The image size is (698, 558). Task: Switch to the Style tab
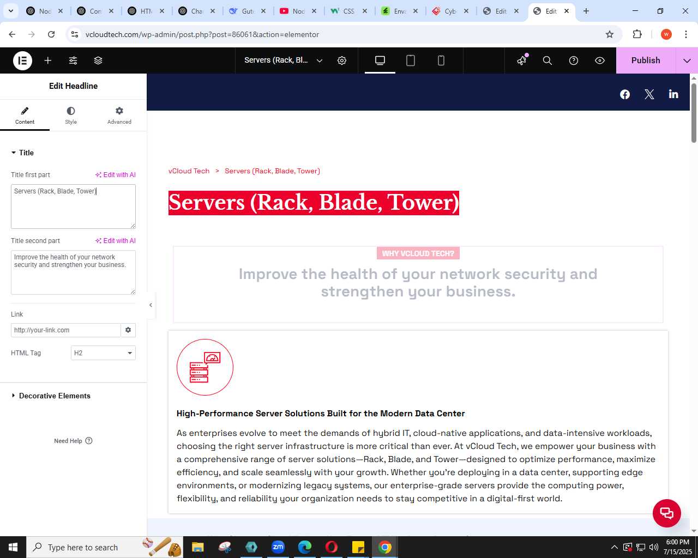(x=71, y=116)
